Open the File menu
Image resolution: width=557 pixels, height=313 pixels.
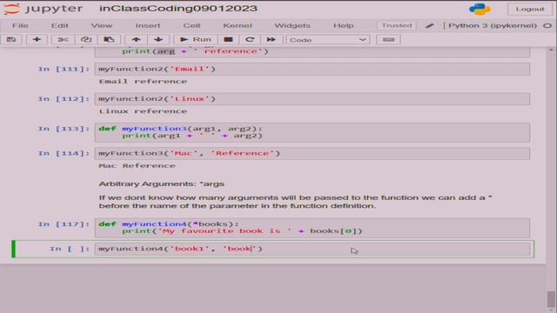[x=20, y=25]
